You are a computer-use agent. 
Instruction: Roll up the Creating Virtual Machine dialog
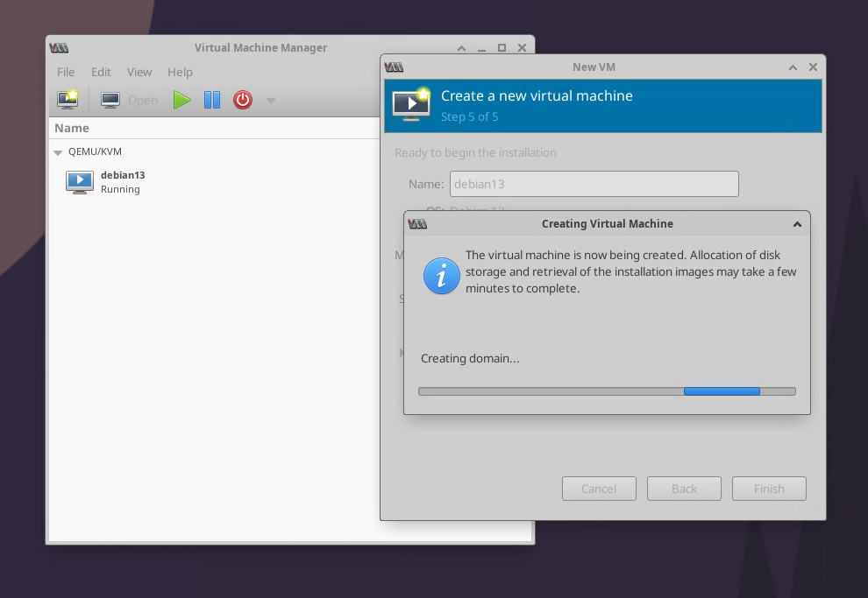coord(797,224)
